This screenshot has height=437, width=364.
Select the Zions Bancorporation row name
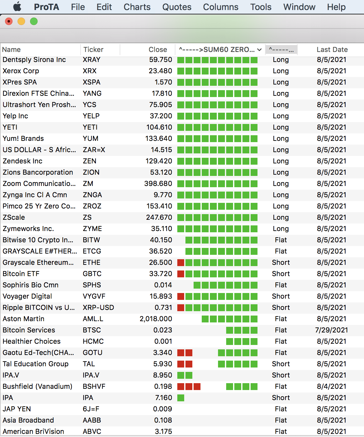point(38,172)
